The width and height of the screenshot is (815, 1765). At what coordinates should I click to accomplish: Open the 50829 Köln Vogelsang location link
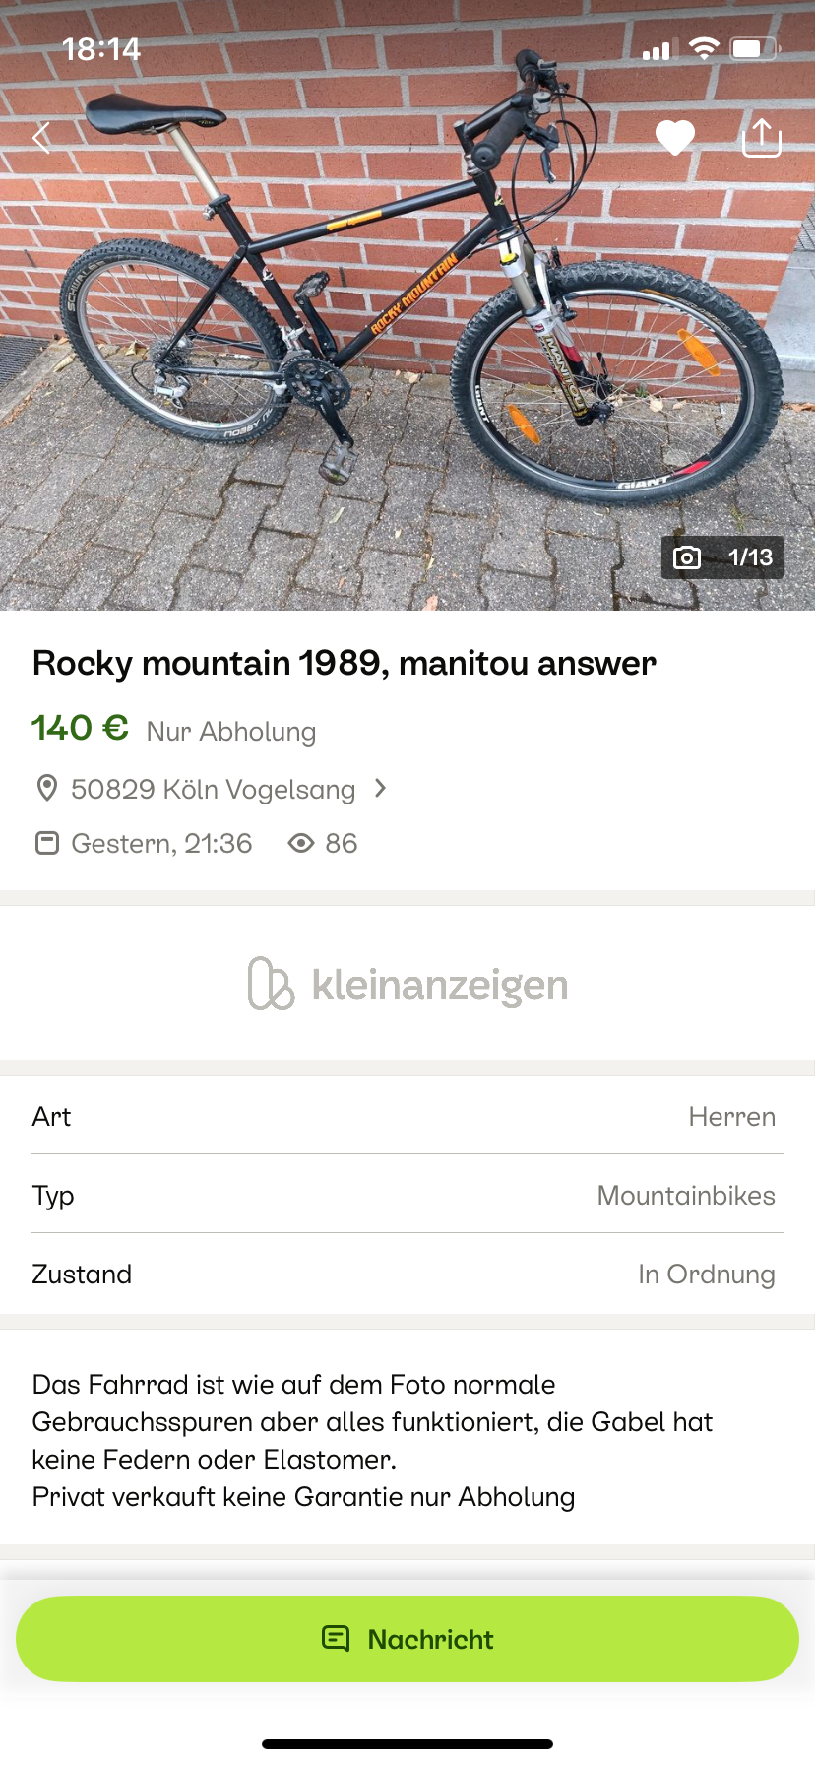click(x=213, y=789)
